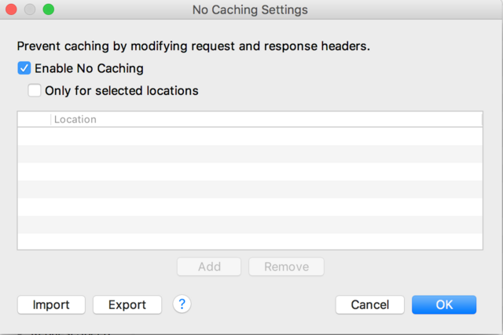
Task: Select the middle fourth row of locations table
Action: (x=250, y=189)
